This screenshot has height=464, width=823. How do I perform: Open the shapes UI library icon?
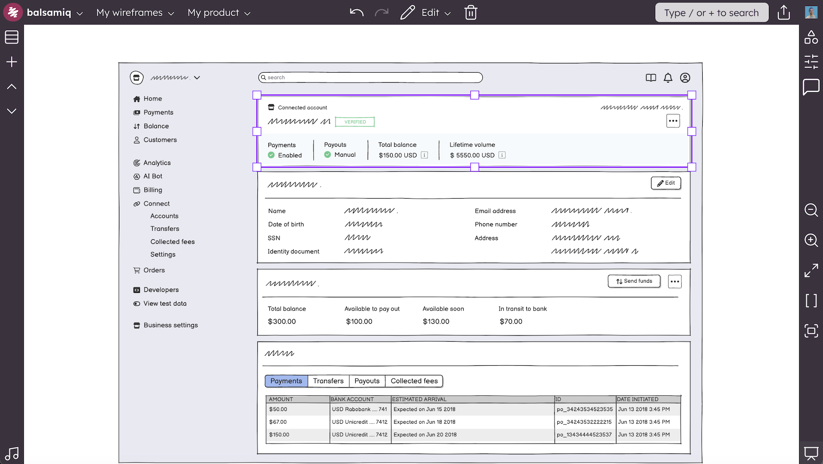[x=811, y=37]
